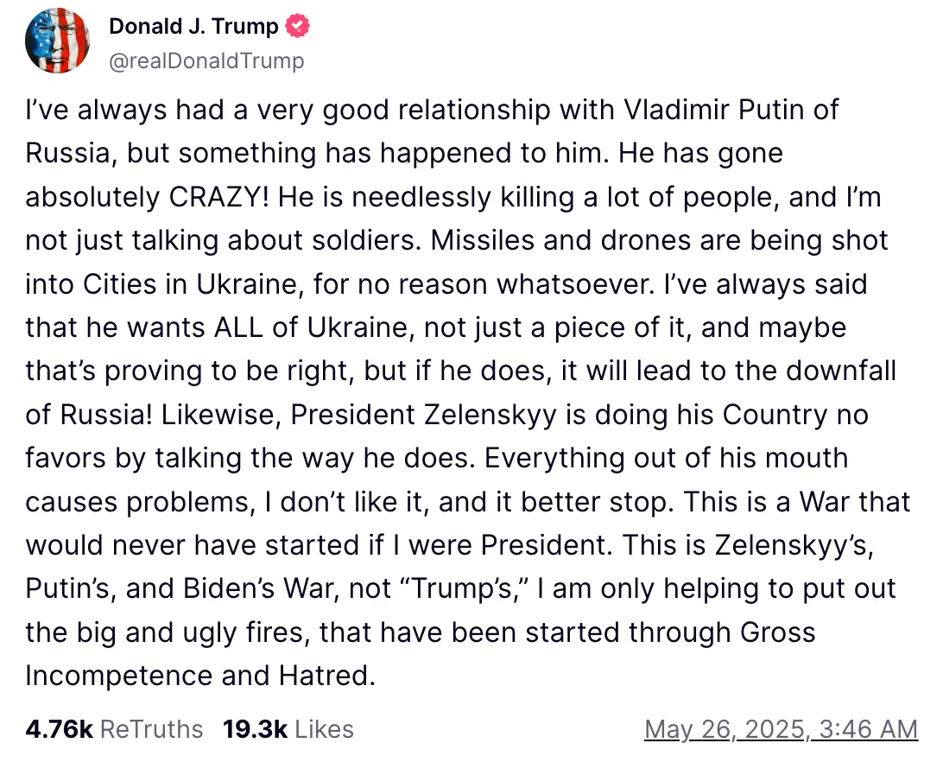View the 4.76k ReTruths count

(59, 729)
